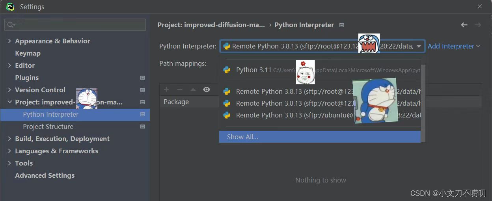
Task: Click Python icon beside ubuntu remote interpreter
Action: click(227, 115)
